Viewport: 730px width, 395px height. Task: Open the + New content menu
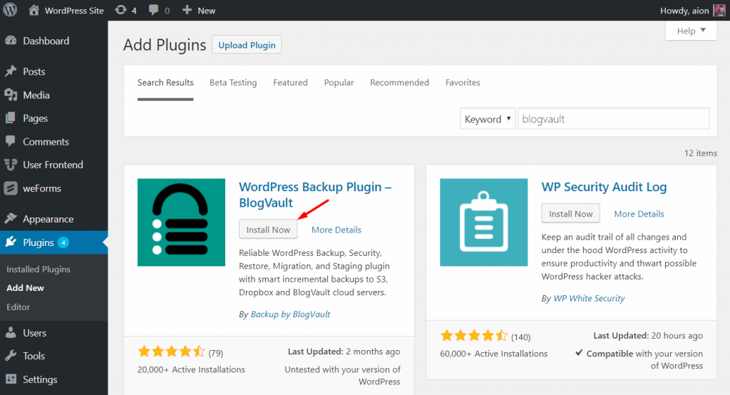[x=199, y=10]
